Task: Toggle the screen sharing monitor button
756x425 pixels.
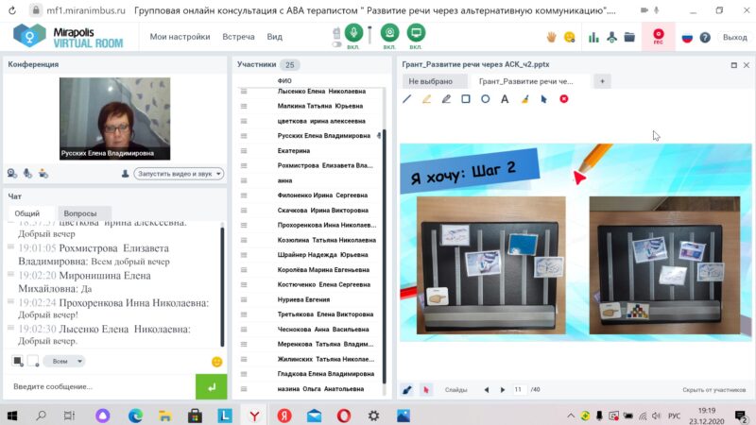Action: point(416,33)
